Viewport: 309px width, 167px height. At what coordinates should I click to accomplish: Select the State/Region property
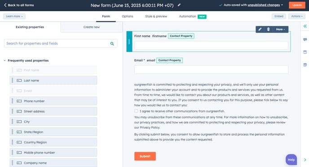click(x=53, y=132)
